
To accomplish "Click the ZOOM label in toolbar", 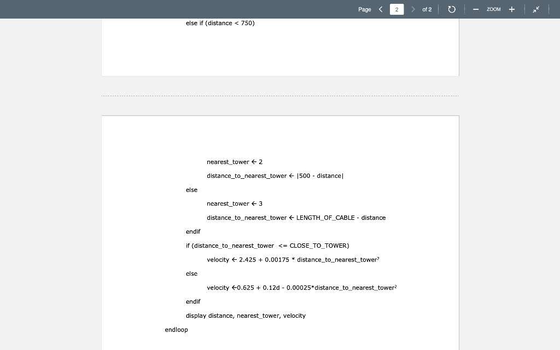I will [x=494, y=9].
